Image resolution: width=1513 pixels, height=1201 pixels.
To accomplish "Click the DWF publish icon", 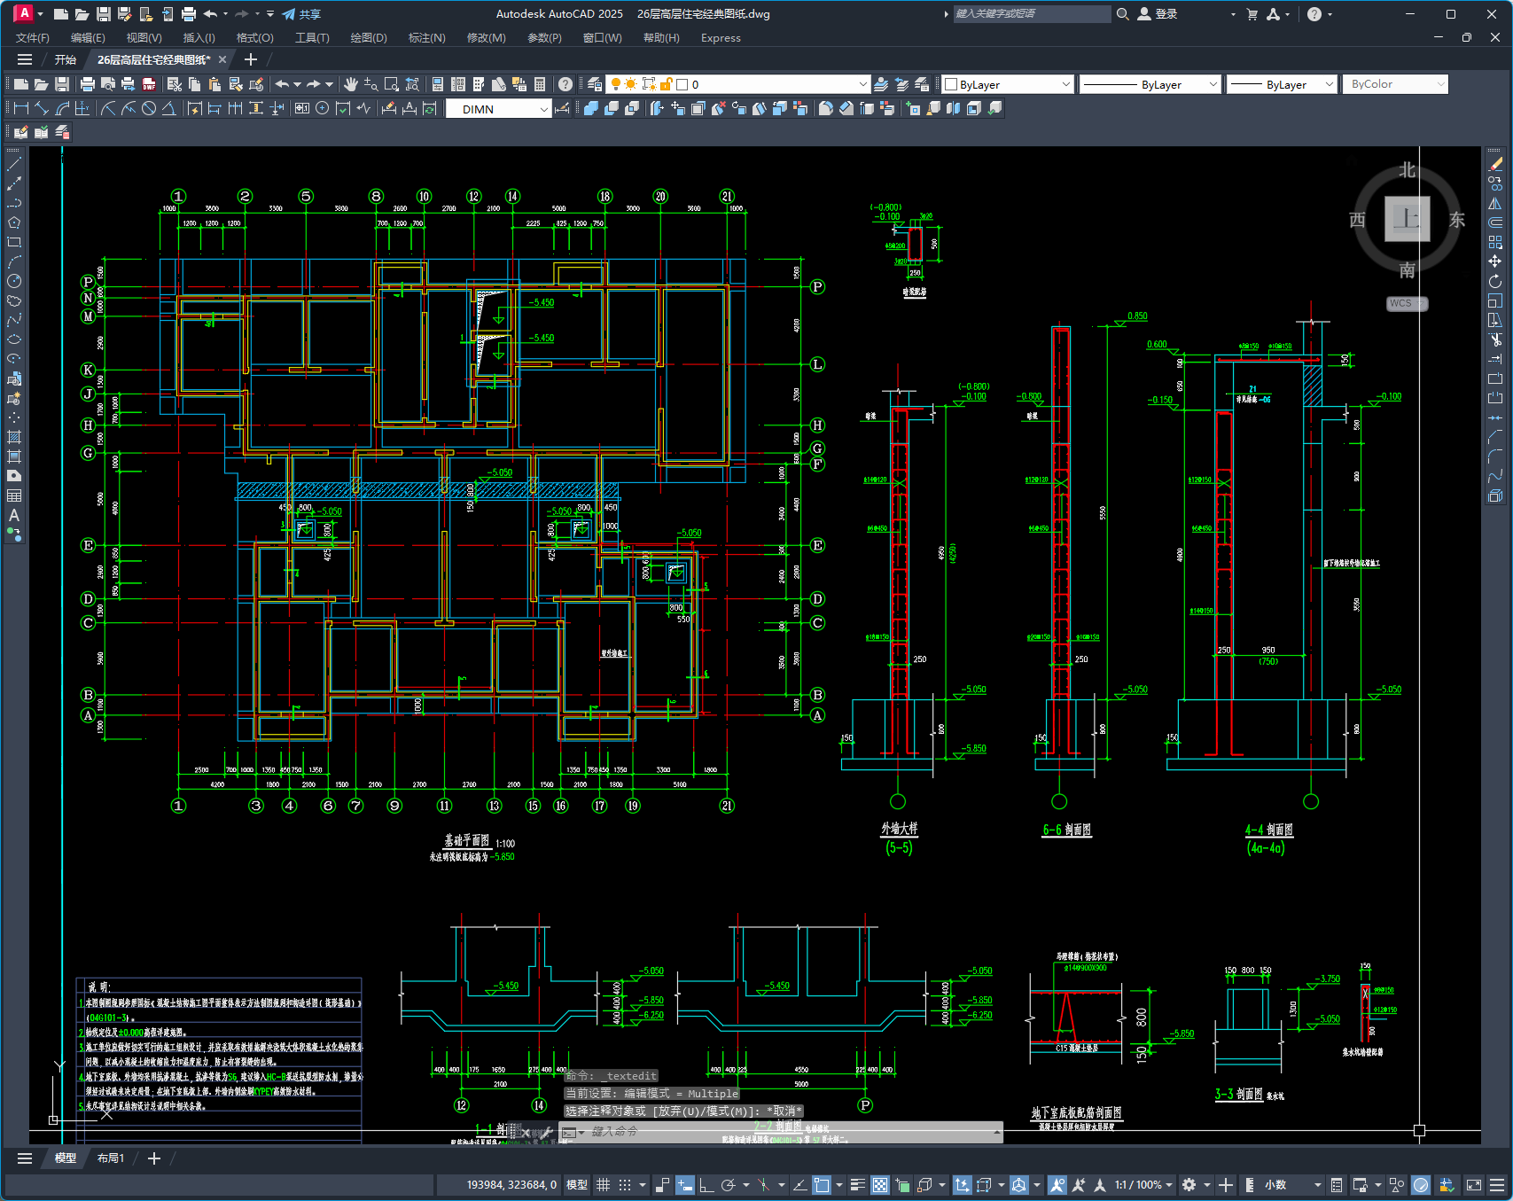I will [x=149, y=84].
